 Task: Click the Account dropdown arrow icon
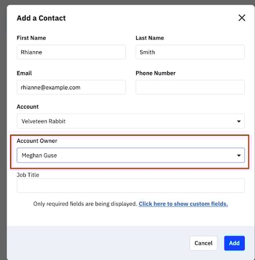coord(239,122)
